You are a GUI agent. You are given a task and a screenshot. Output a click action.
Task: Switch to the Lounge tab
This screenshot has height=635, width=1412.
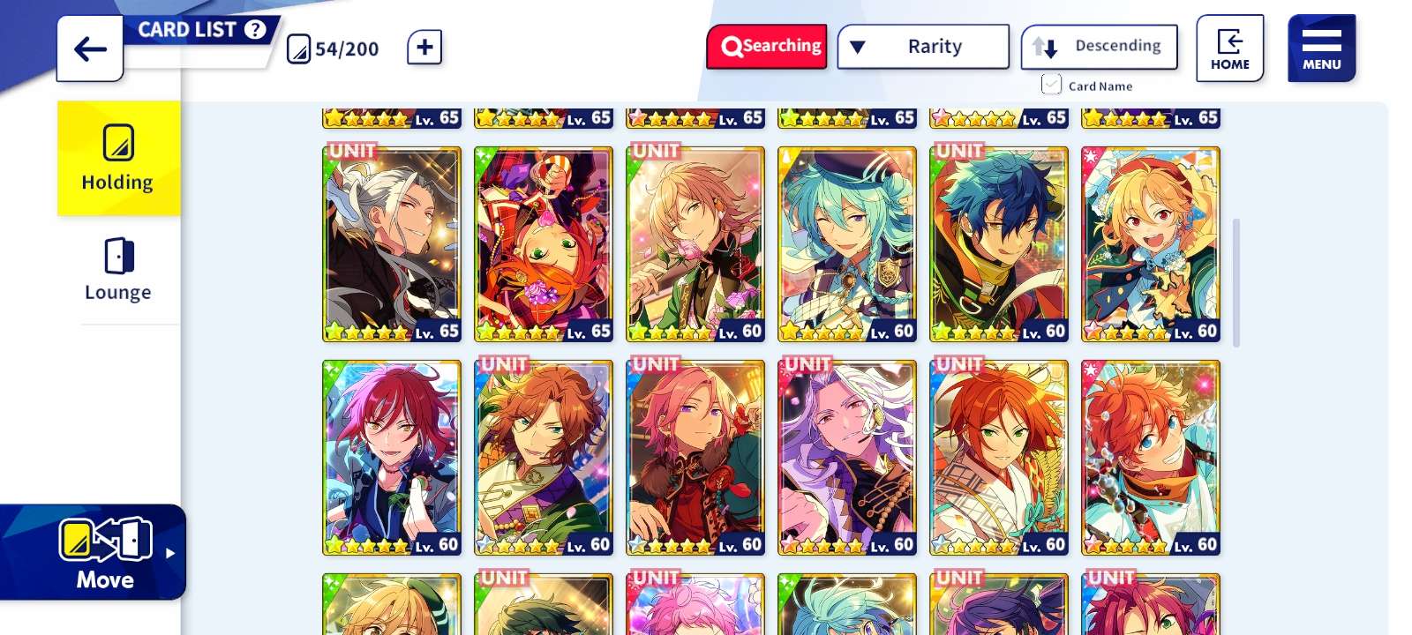118,270
